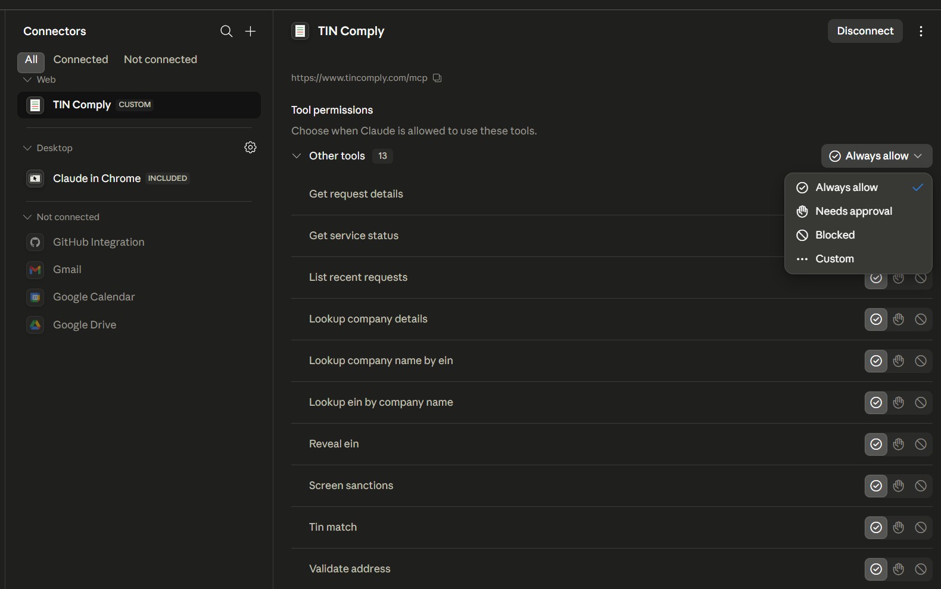Click the GitHub Integration icon
This screenshot has height=589, width=941.
pos(35,242)
